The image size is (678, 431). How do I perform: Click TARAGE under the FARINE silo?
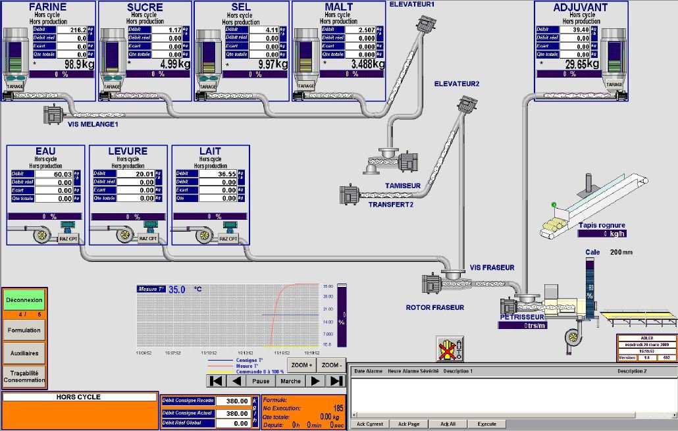point(15,86)
